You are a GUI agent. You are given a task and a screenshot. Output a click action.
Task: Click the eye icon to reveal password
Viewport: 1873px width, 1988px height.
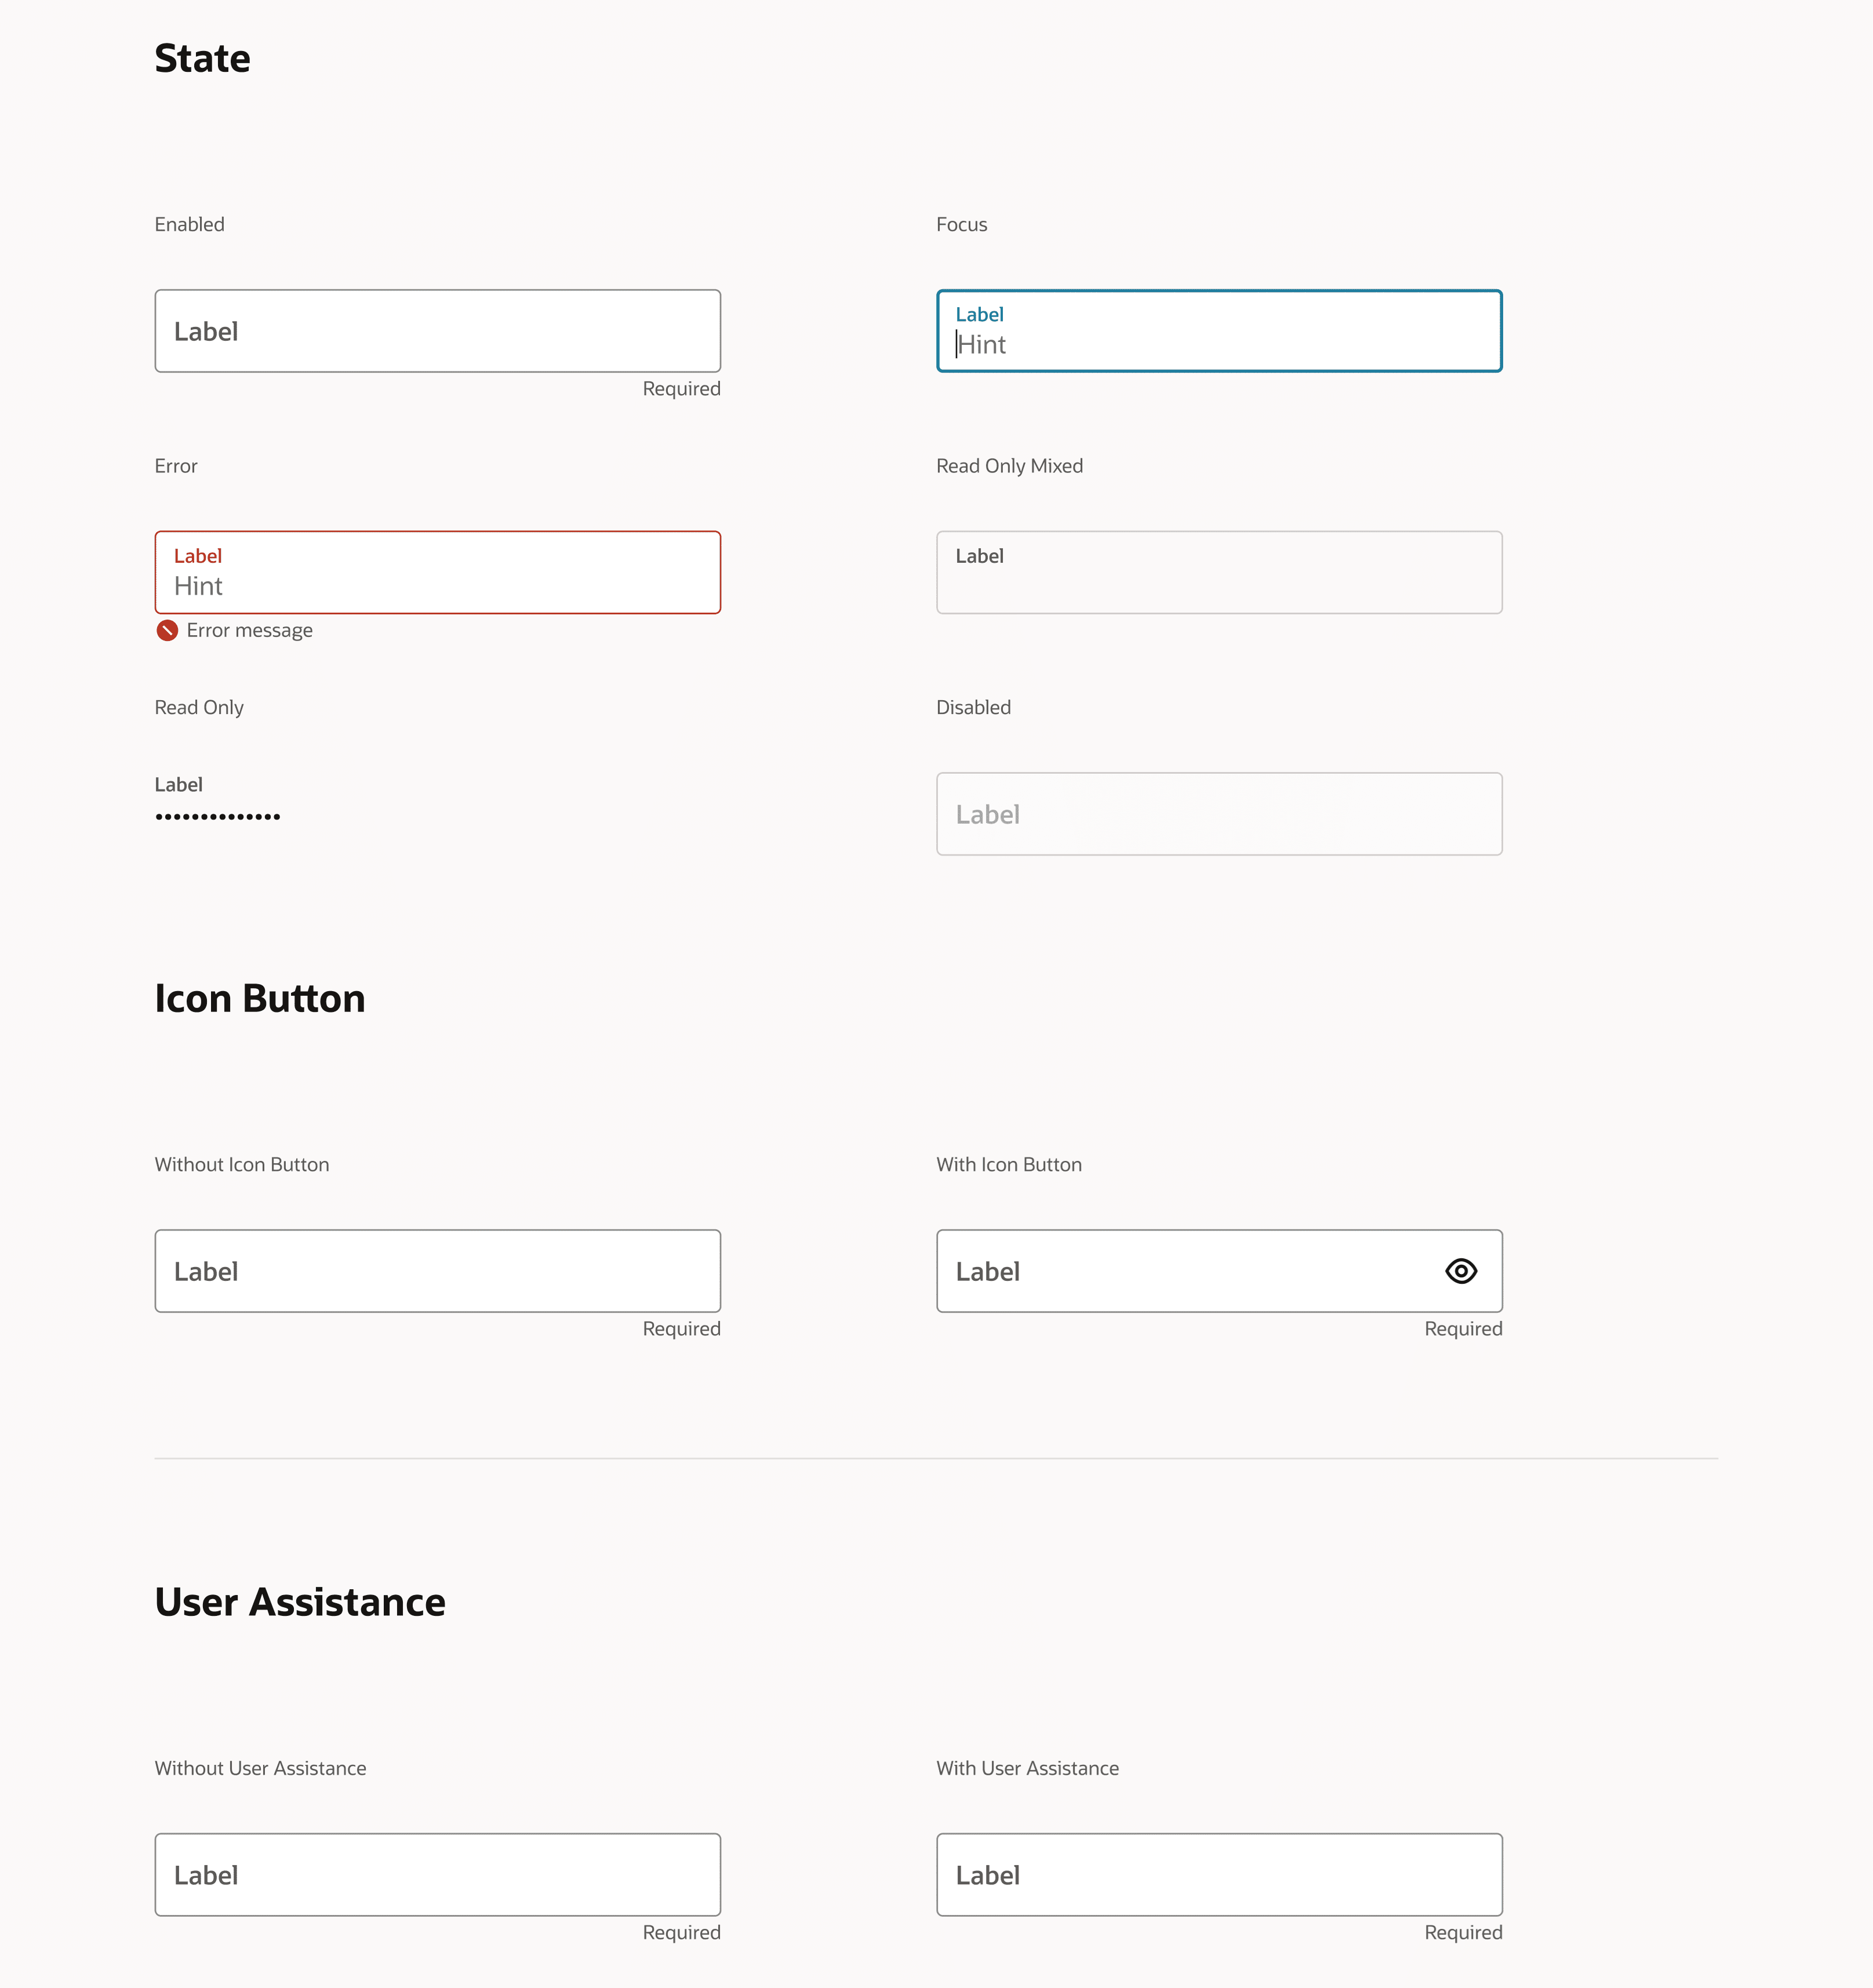point(1461,1271)
